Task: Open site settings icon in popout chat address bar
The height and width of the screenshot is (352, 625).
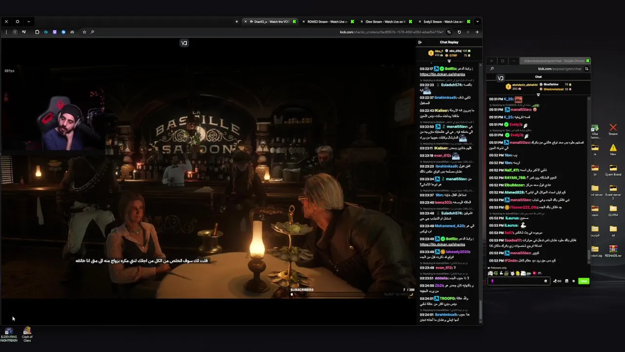Action: tap(586, 69)
